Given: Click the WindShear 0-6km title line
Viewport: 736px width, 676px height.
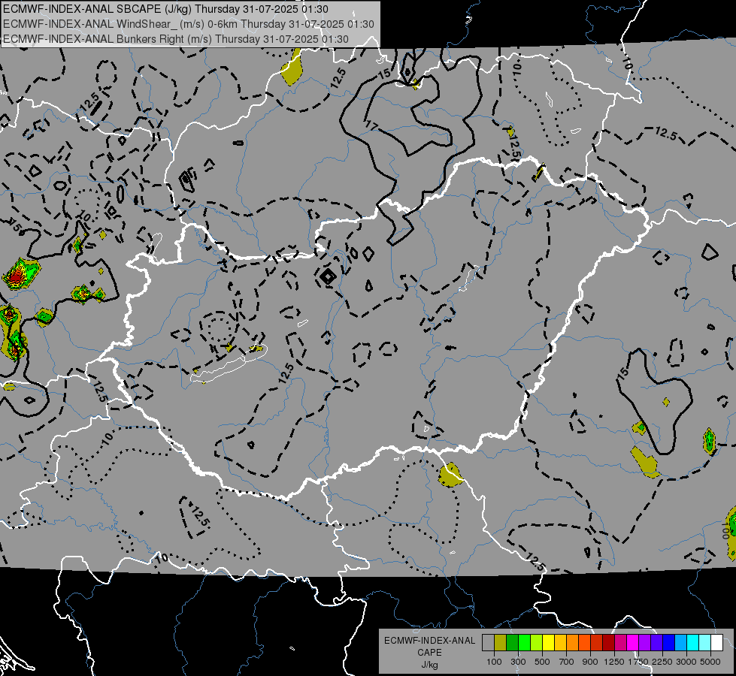Looking at the screenshot, I should pos(189,24).
